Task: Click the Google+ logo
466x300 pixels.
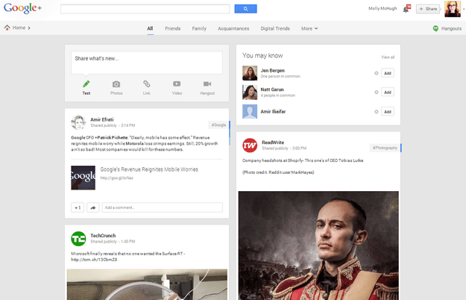Action: point(22,8)
